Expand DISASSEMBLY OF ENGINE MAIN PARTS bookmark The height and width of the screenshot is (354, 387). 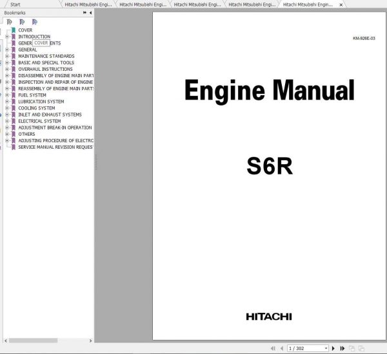tap(7, 76)
